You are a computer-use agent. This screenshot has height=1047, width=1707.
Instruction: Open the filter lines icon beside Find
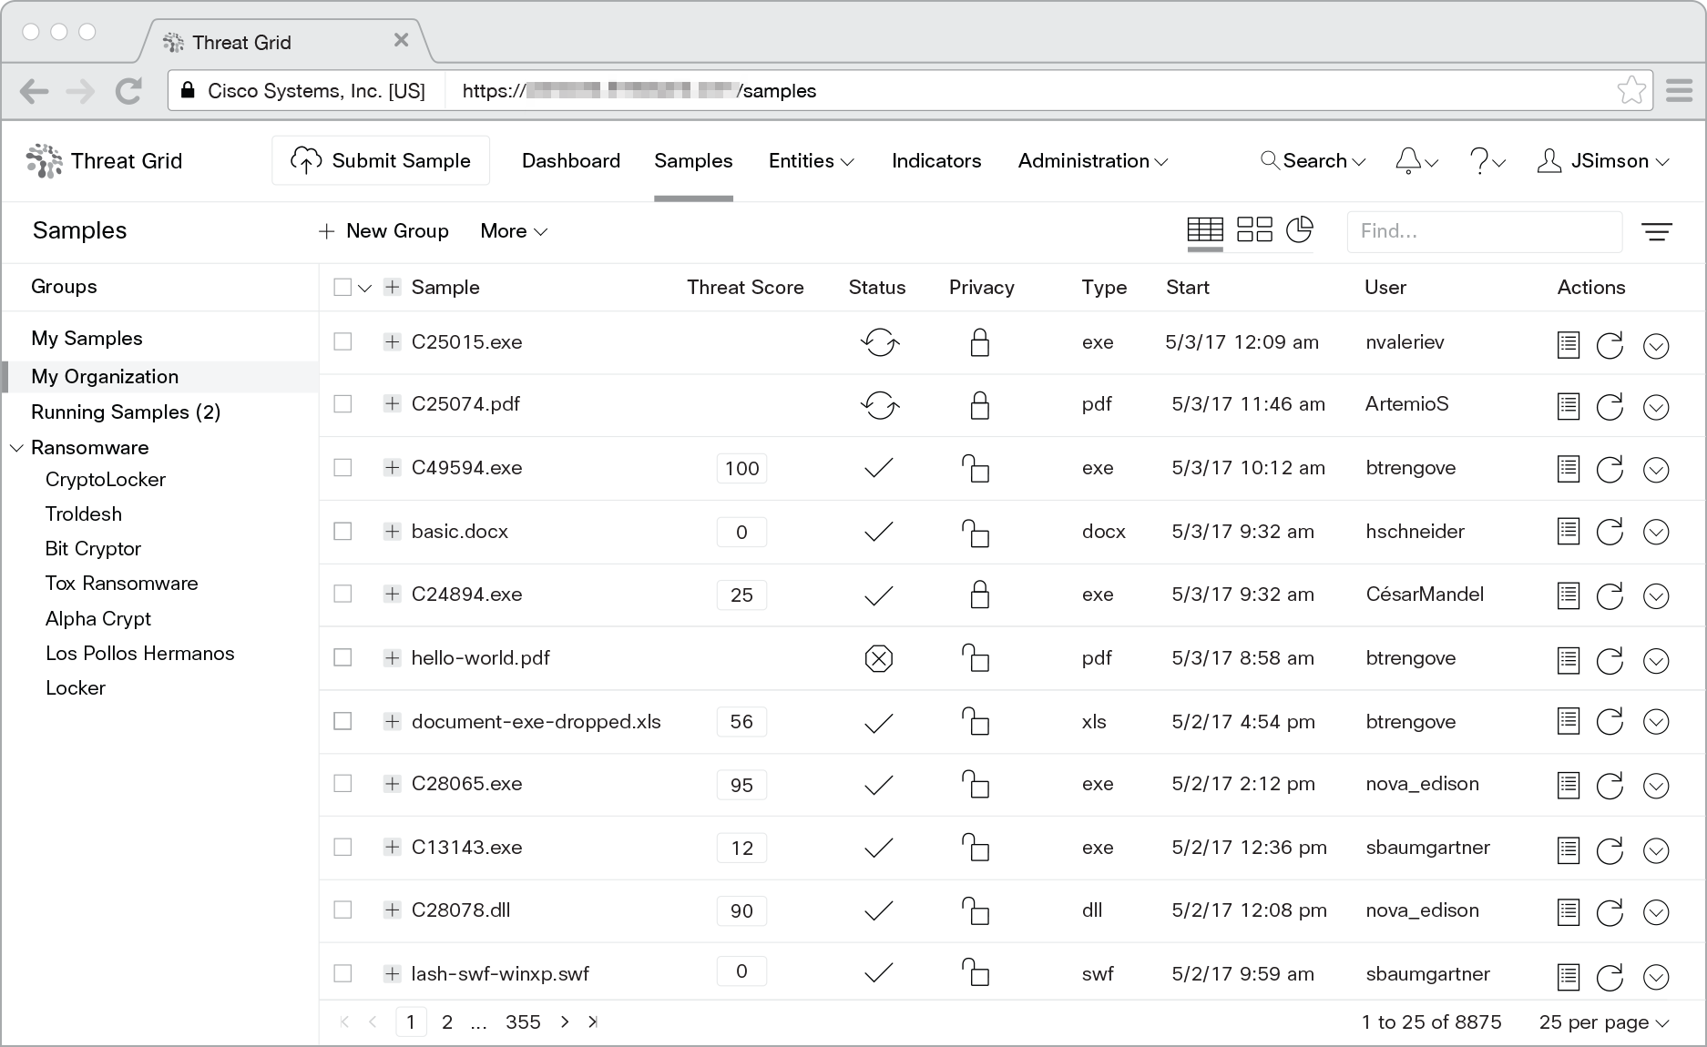(1656, 232)
